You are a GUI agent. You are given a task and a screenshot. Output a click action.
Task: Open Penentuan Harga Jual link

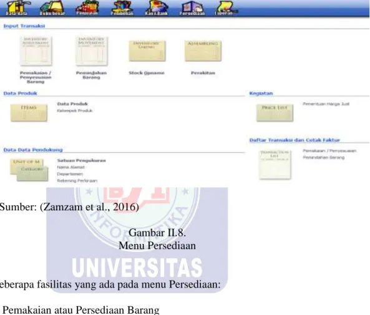pyautogui.click(x=326, y=104)
